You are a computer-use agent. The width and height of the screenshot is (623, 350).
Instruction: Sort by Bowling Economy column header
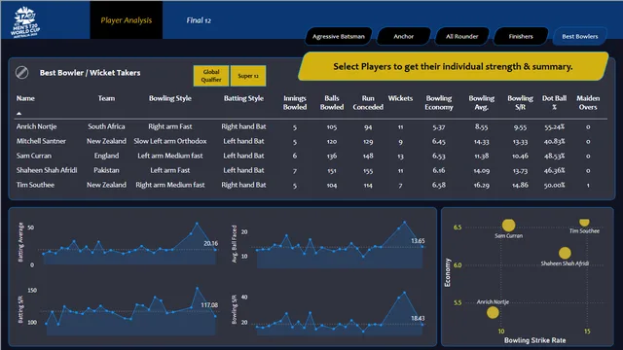click(439, 103)
